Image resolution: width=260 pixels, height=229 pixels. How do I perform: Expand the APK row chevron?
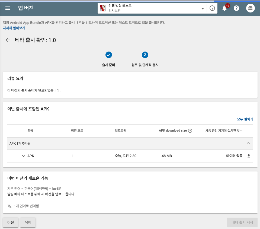point(24,156)
